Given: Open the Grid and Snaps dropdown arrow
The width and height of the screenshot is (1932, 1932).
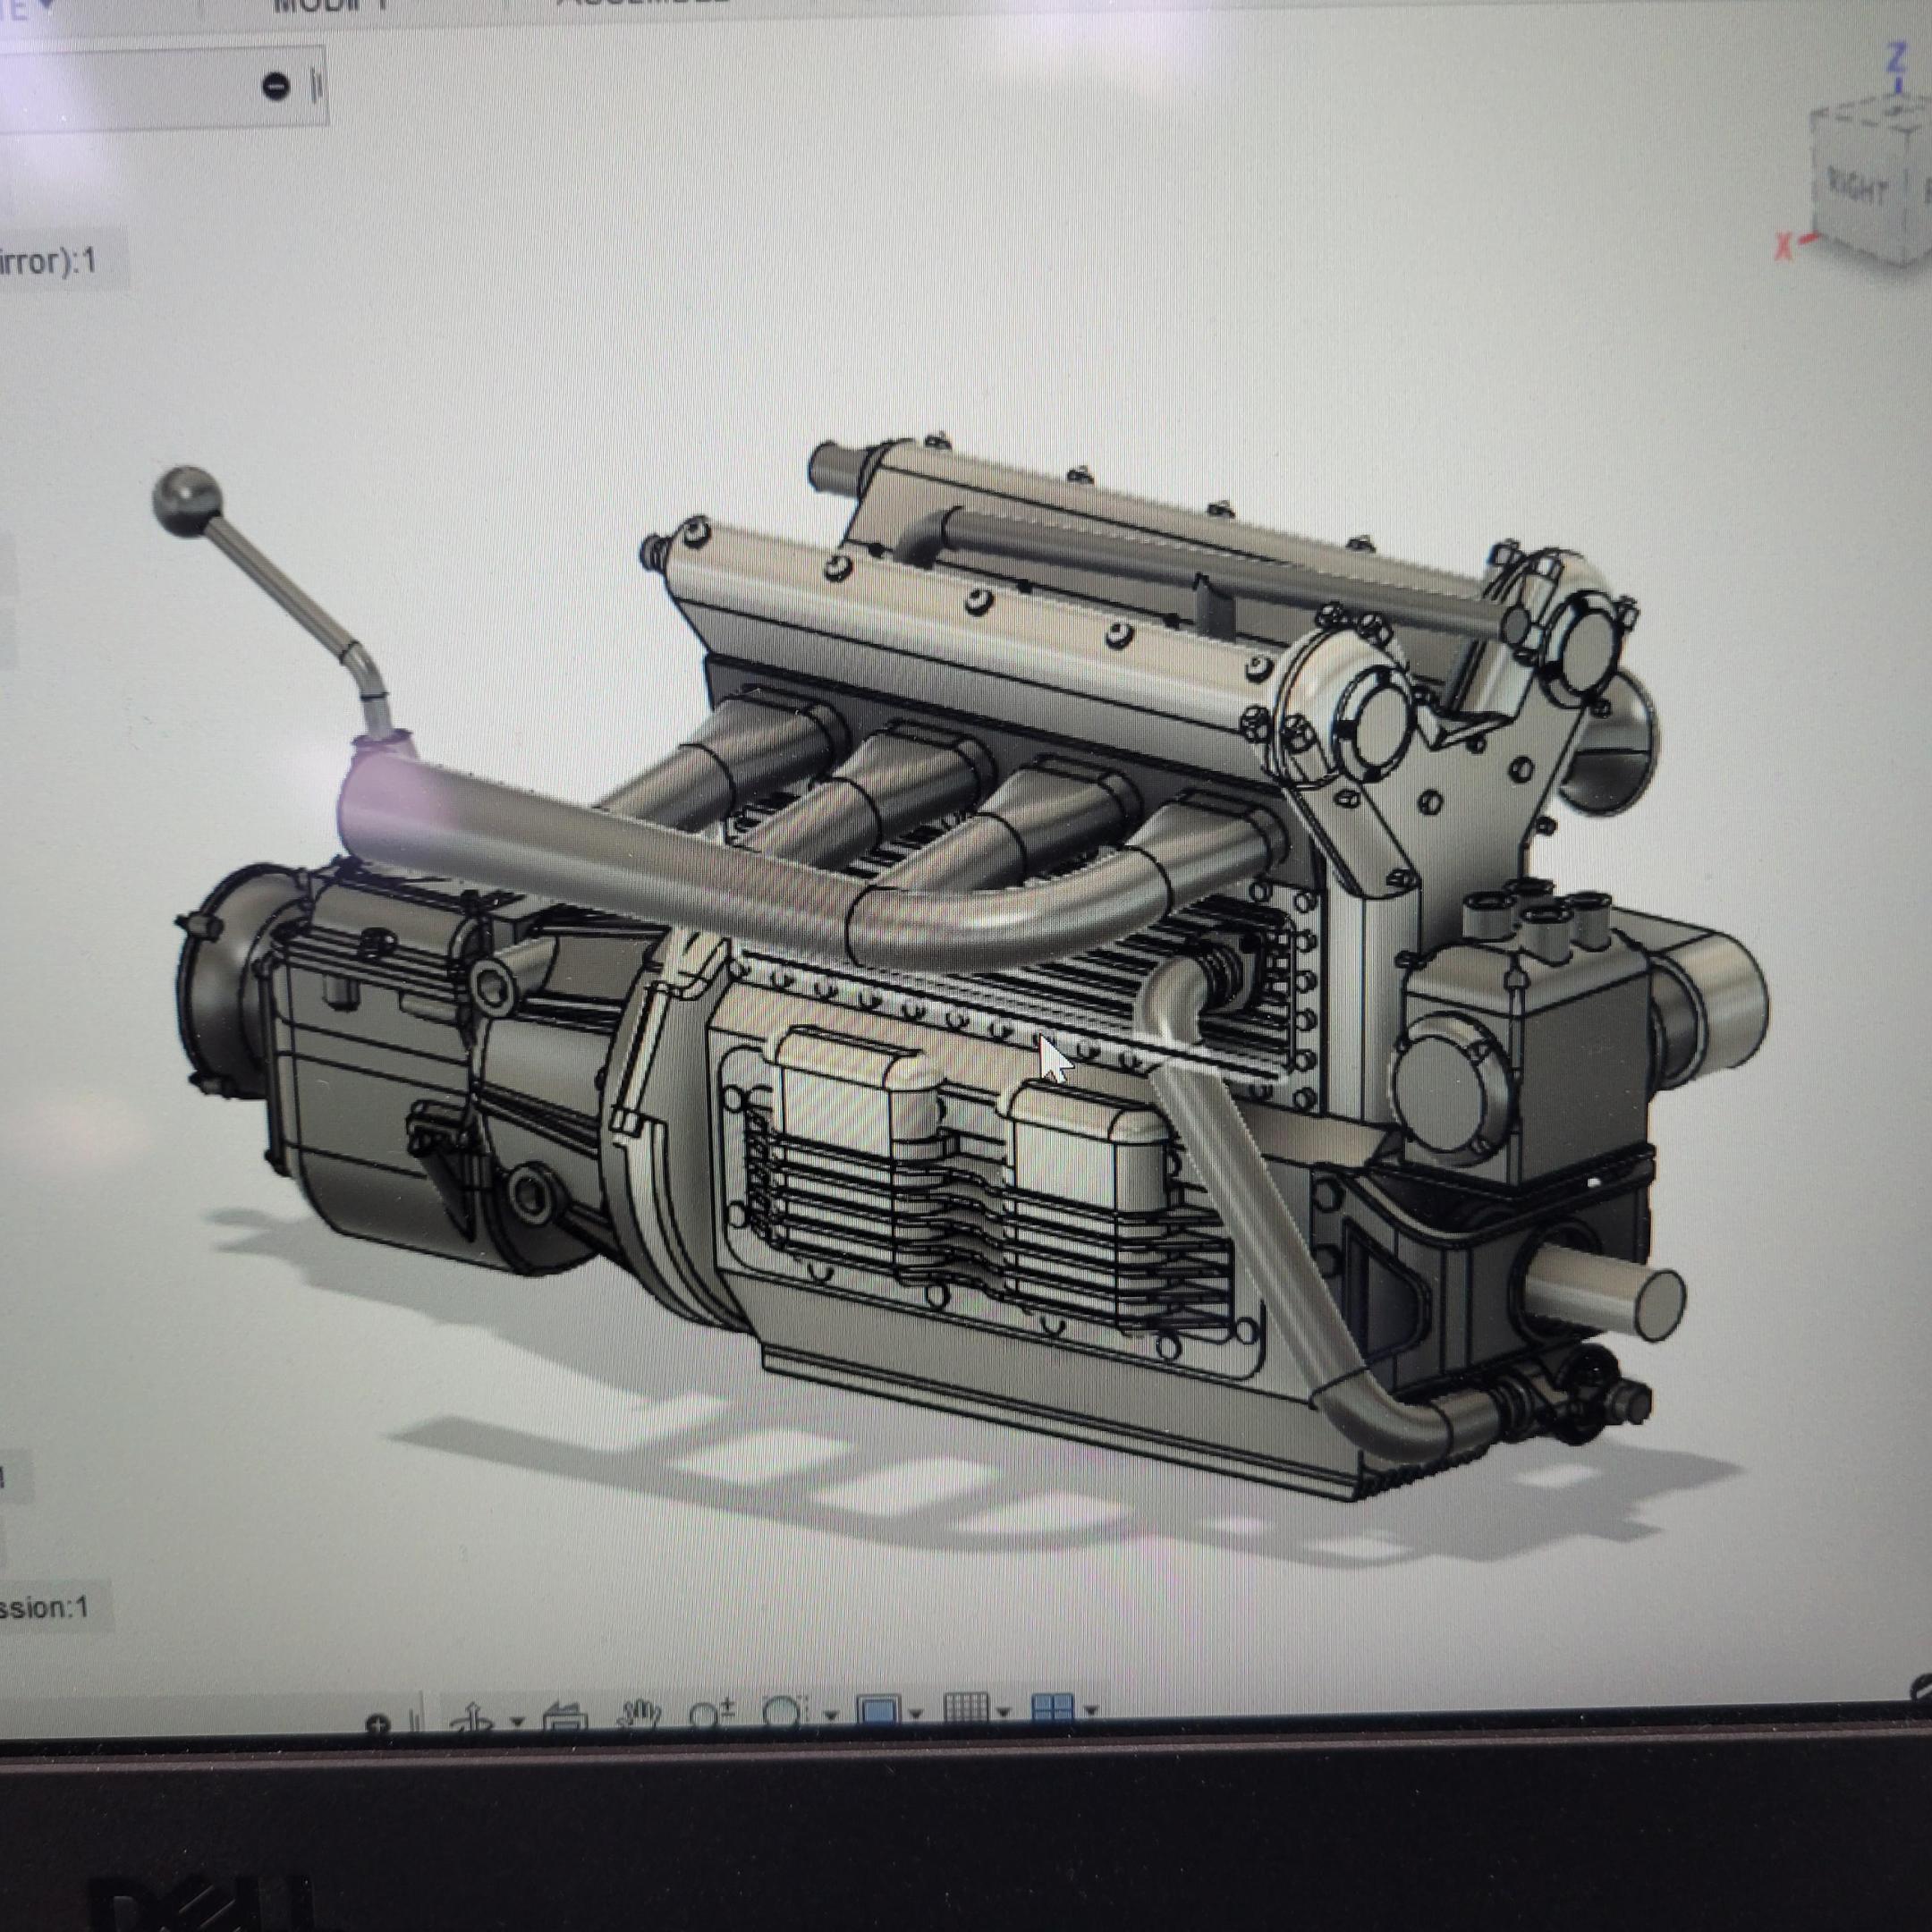Looking at the screenshot, I should coord(1003,1713).
